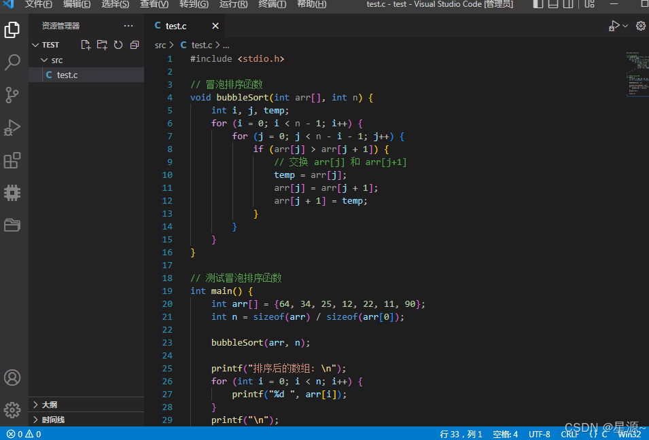The image size is (649, 440).
Task: Select test.c in the file tree
Action: tap(86, 75)
